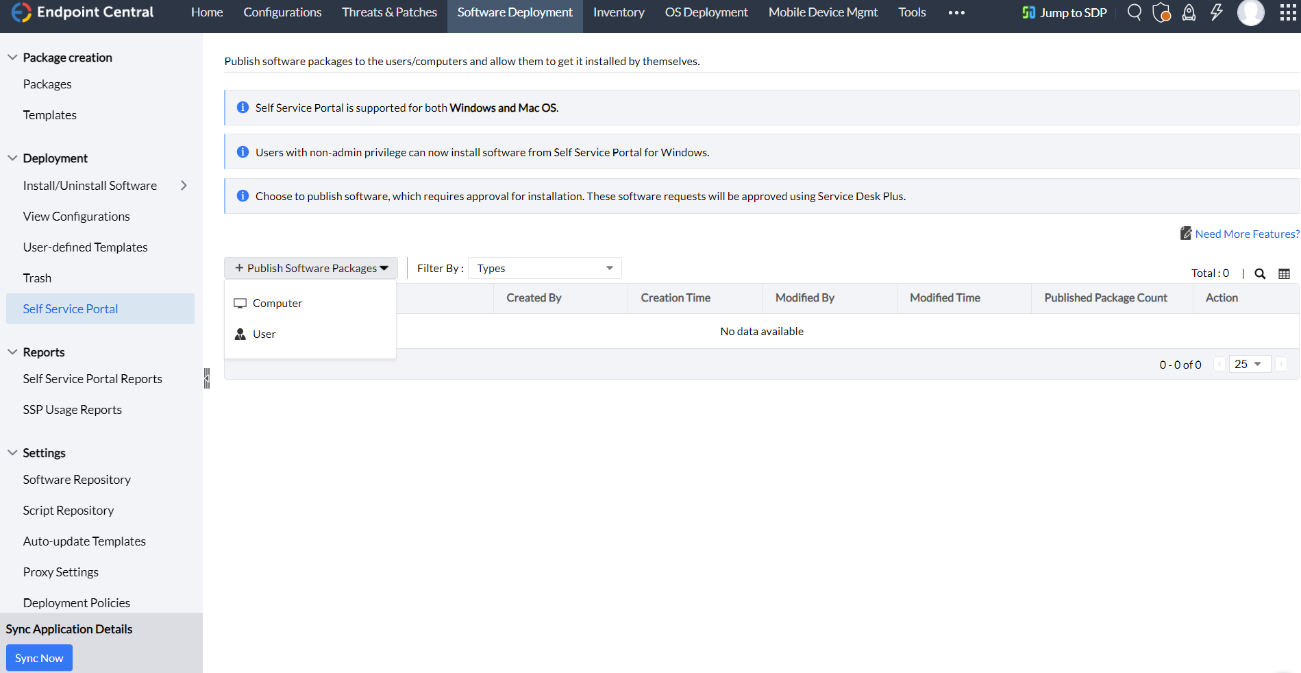Toggle the Publish Software Packages dropdown
This screenshot has width=1301, height=673.
[311, 268]
